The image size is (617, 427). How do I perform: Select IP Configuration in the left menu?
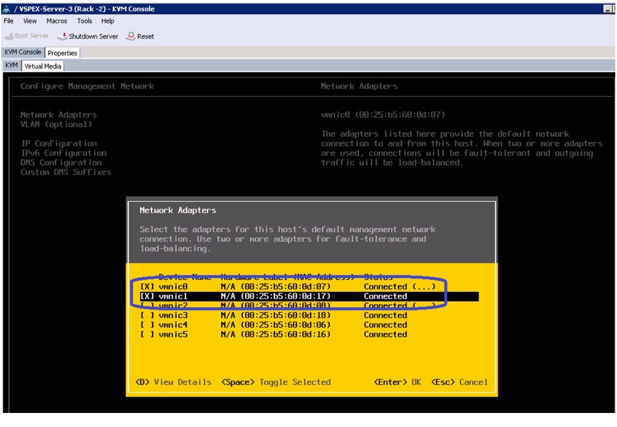tap(58, 143)
